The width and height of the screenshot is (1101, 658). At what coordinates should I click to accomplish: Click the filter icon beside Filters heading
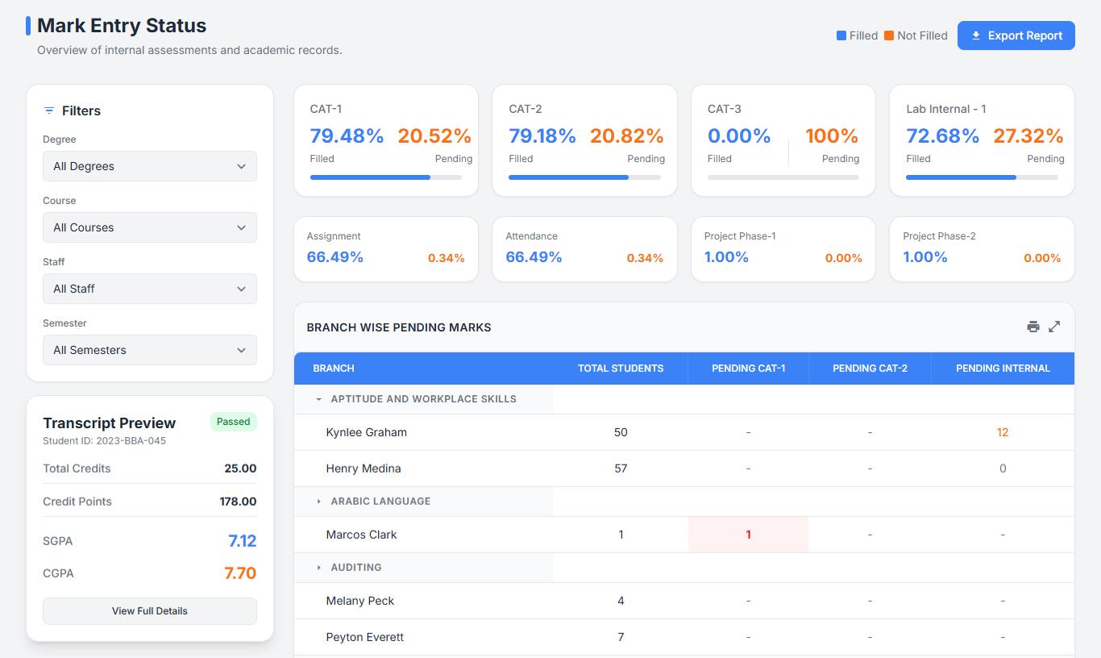[x=49, y=111]
